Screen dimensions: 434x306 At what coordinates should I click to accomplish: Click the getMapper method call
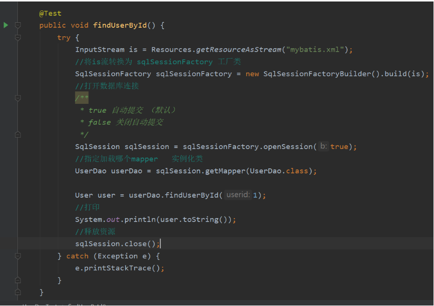(225, 171)
